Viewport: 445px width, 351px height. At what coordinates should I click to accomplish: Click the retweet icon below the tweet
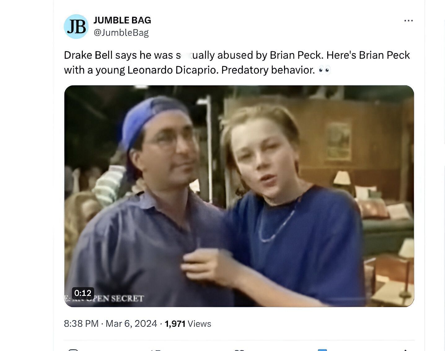tap(156, 350)
